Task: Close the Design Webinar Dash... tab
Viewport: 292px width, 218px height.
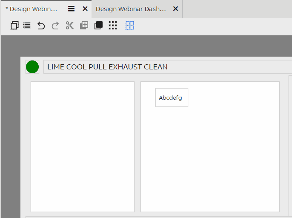Action: pos(175,9)
